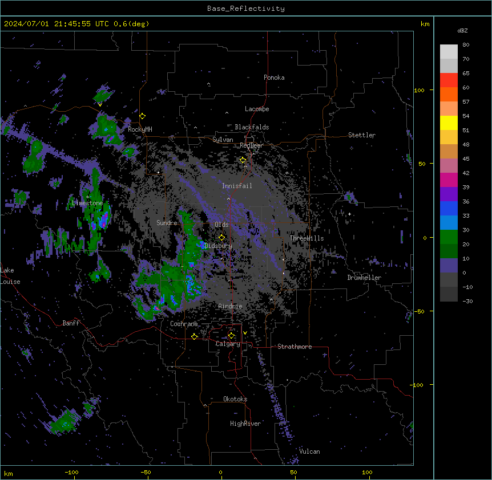Viewport: 492px width, 480px height.
Task: Click the yellow diamond marker beside RockyMH
Action: click(143, 116)
